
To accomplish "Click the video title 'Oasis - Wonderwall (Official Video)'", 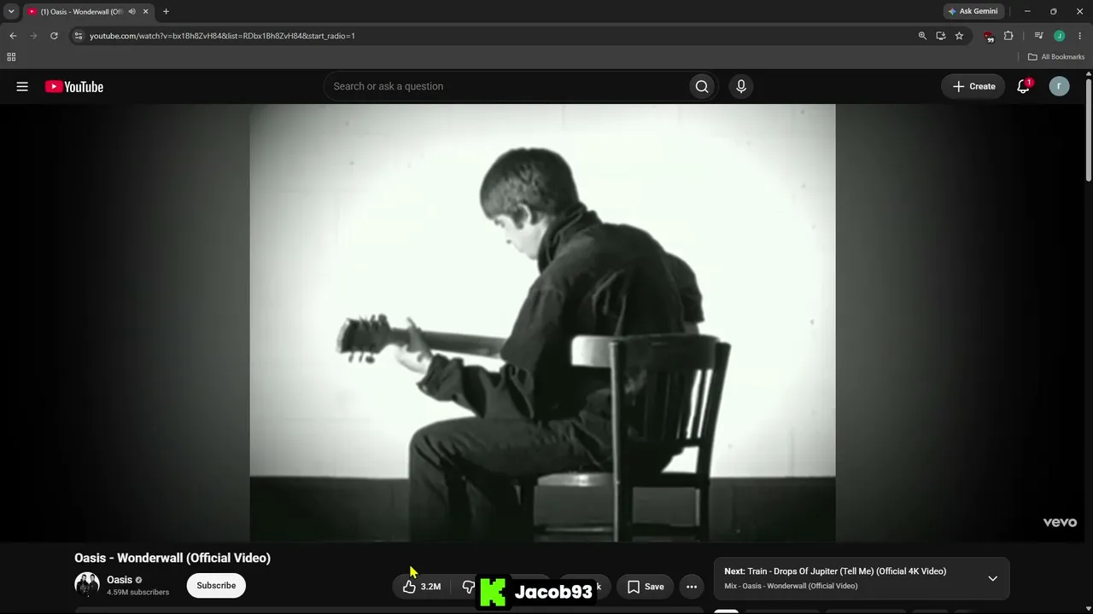I will (x=172, y=558).
